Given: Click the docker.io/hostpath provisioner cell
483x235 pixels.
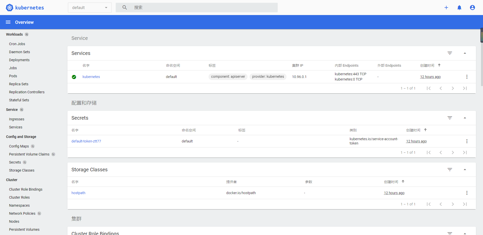Looking at the screenshot, I should tap(241, 193).
